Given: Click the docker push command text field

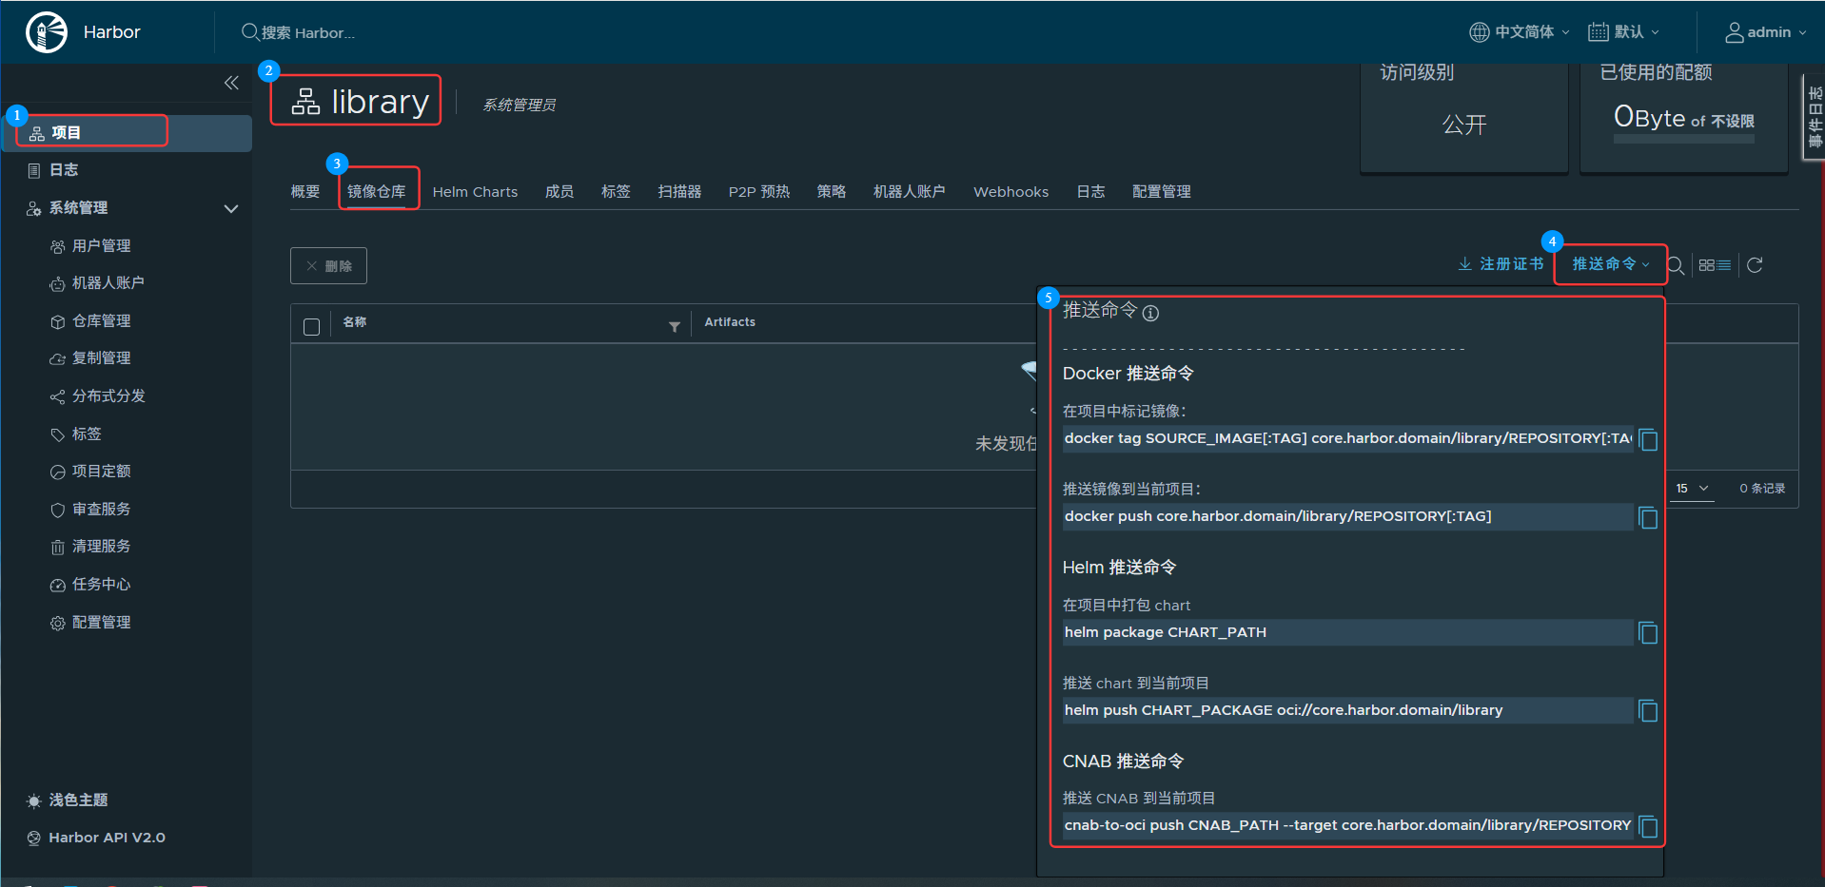Looking at the screenshot, I should [1347, 516].
